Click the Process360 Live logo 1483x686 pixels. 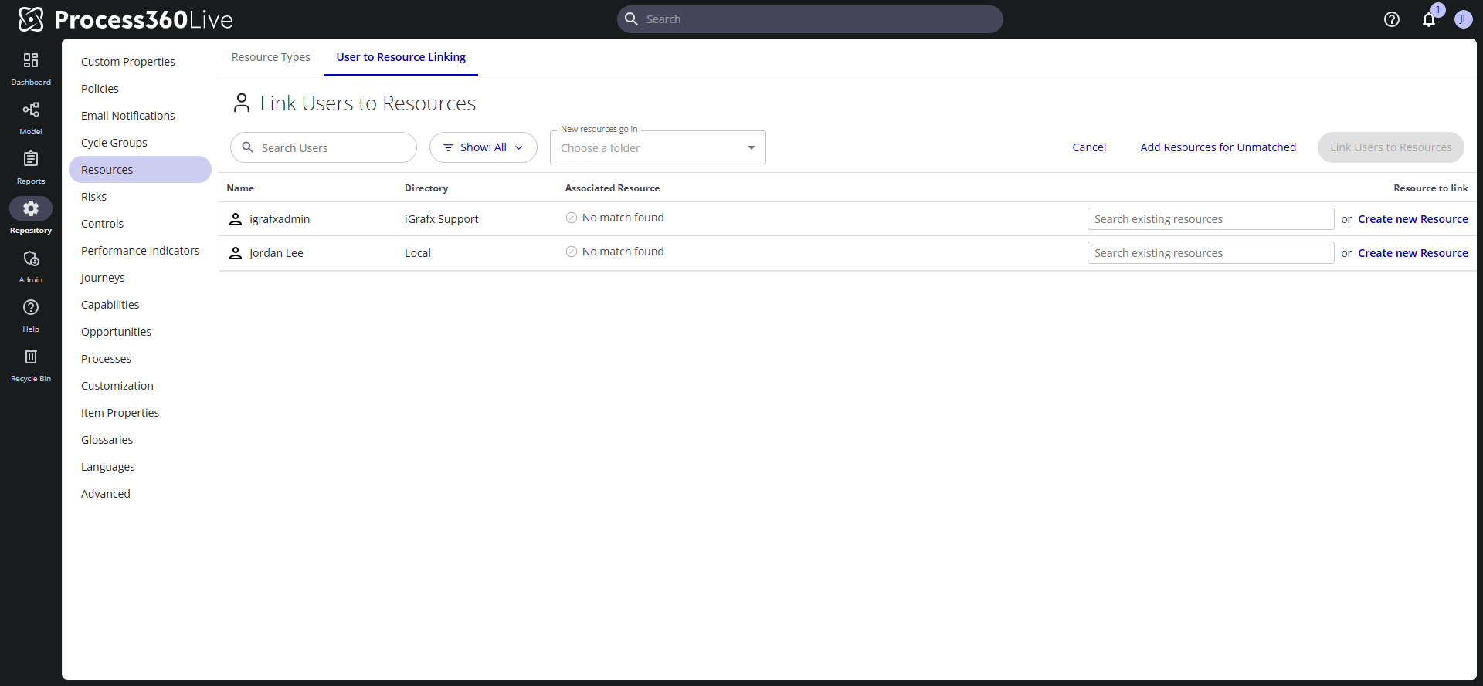pos(125,19)
